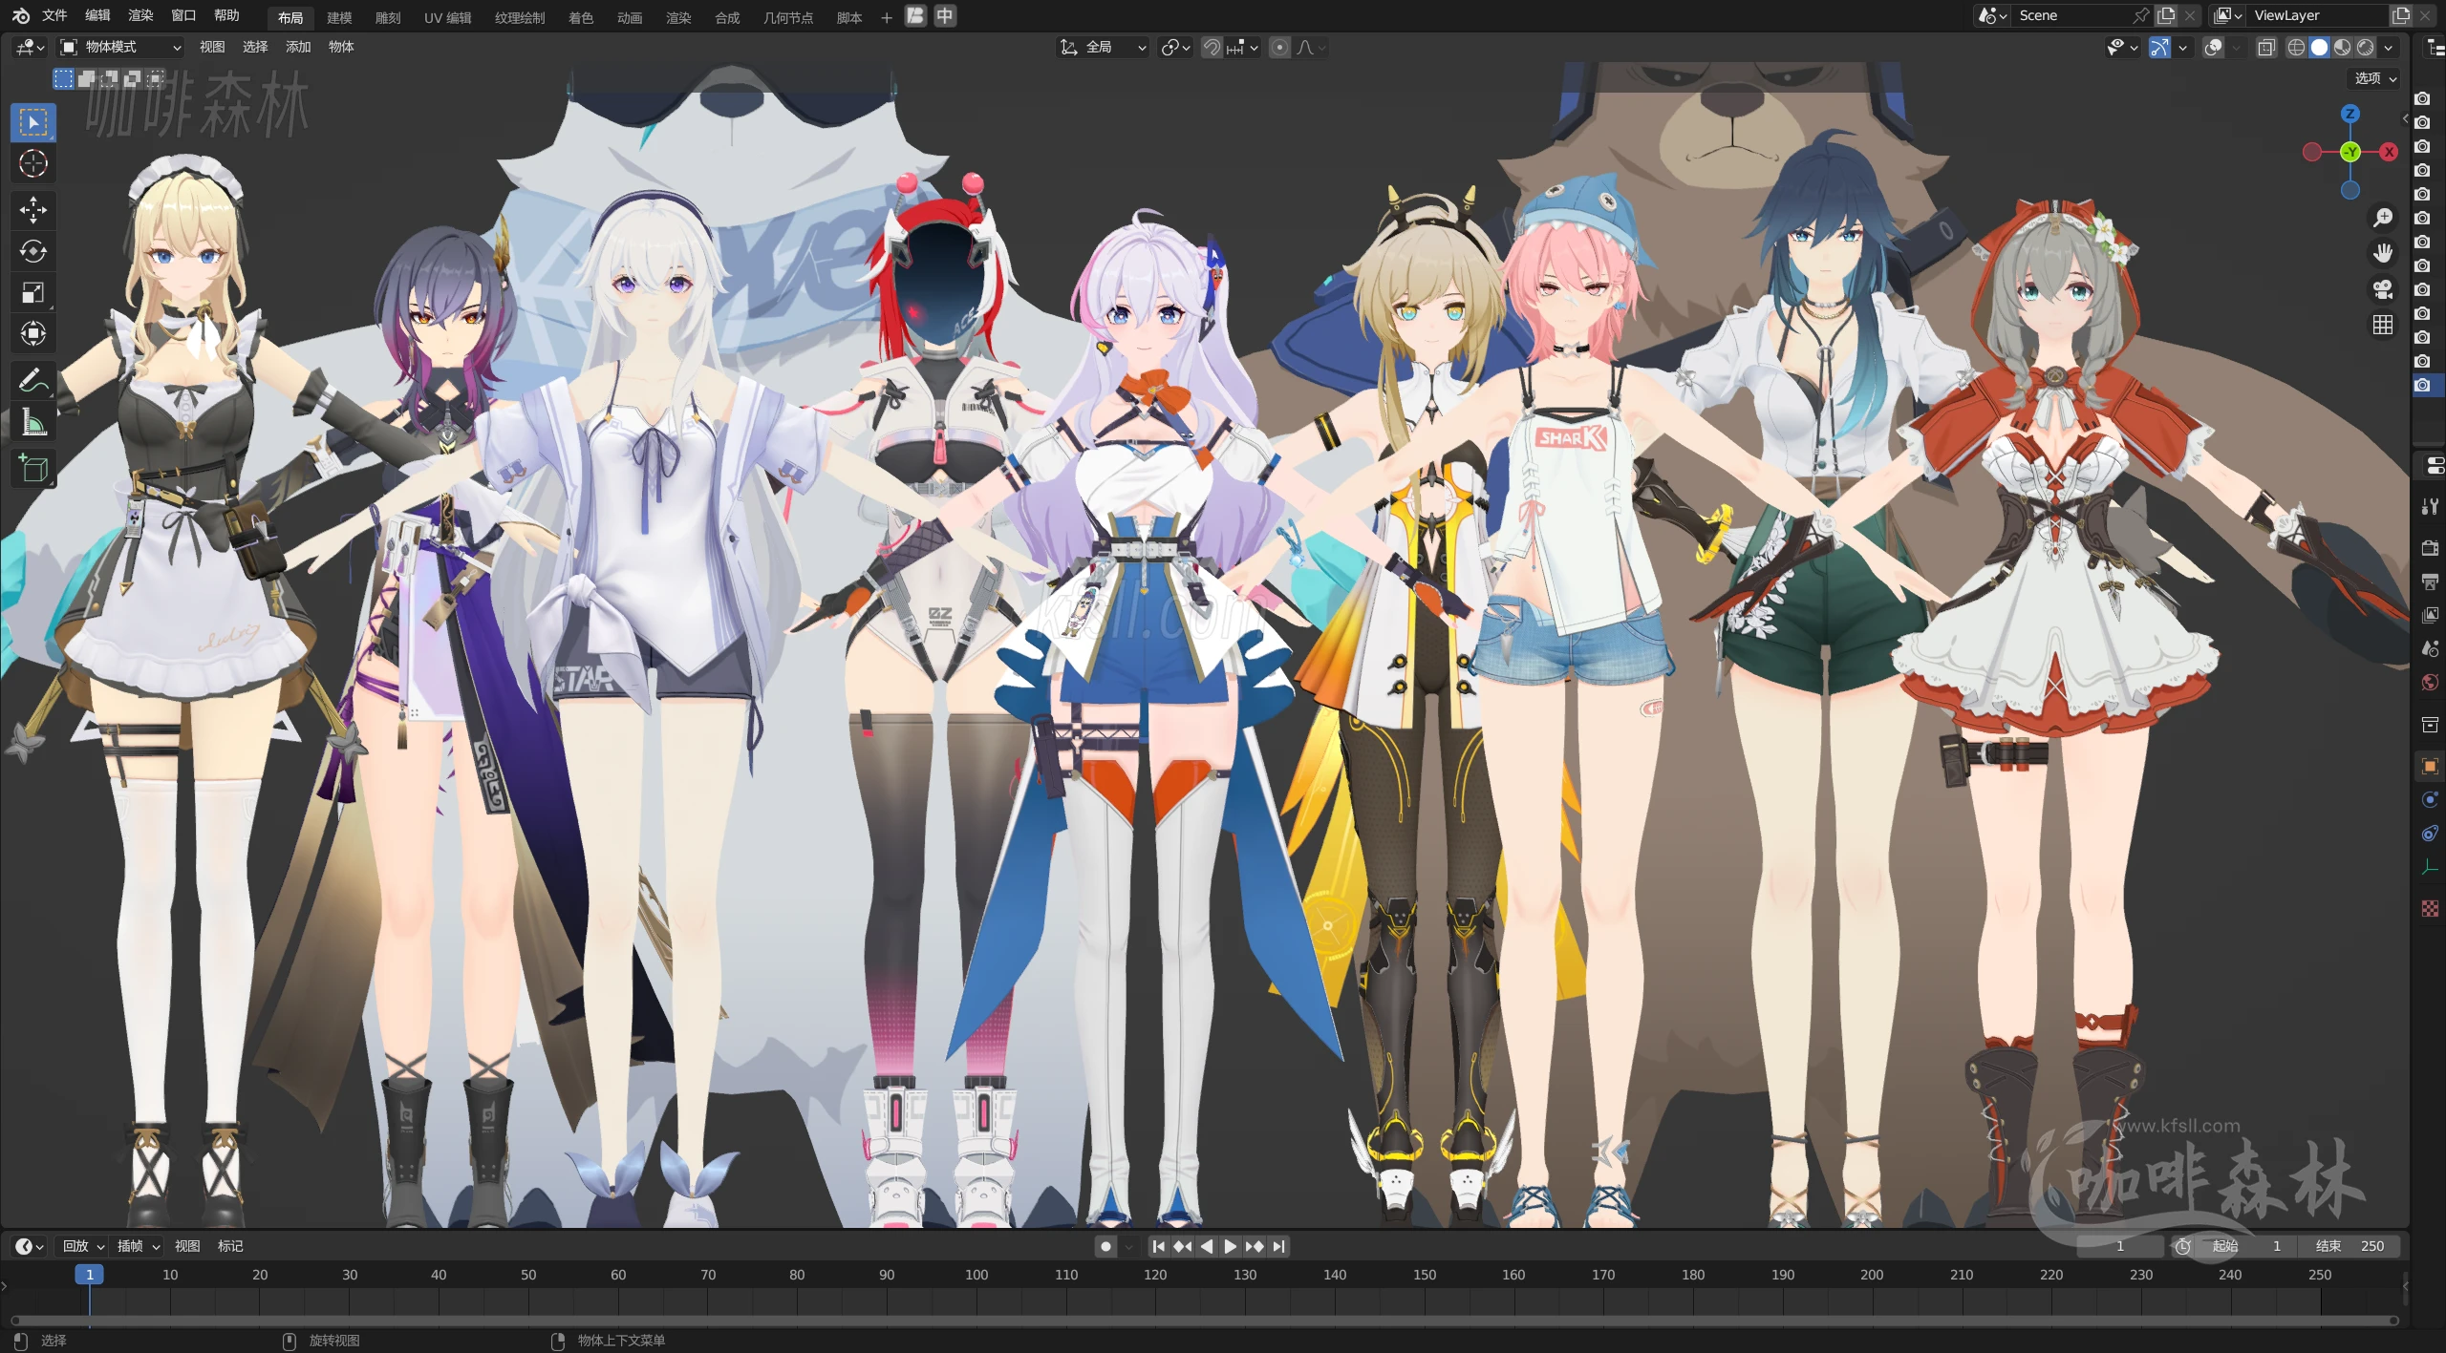The width and height of the screenshot is (2446, 1353).
Task: Open the Object properties orange square icon
Action: coord(2430,766)
